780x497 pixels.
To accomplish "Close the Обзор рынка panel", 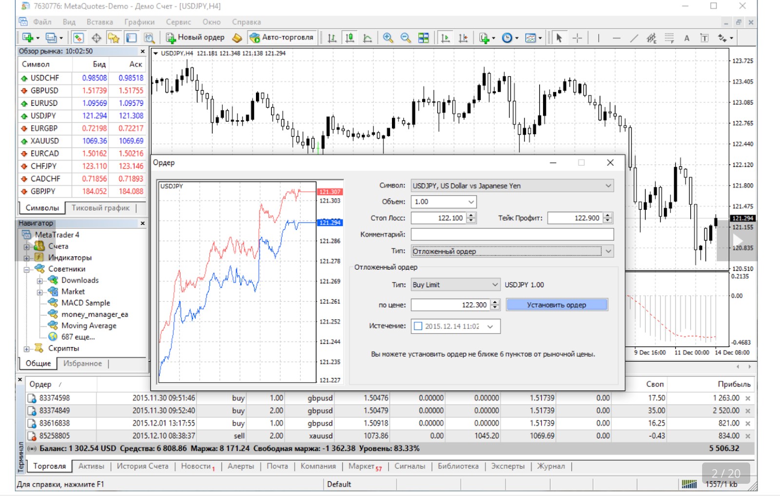I will (142, 51).
